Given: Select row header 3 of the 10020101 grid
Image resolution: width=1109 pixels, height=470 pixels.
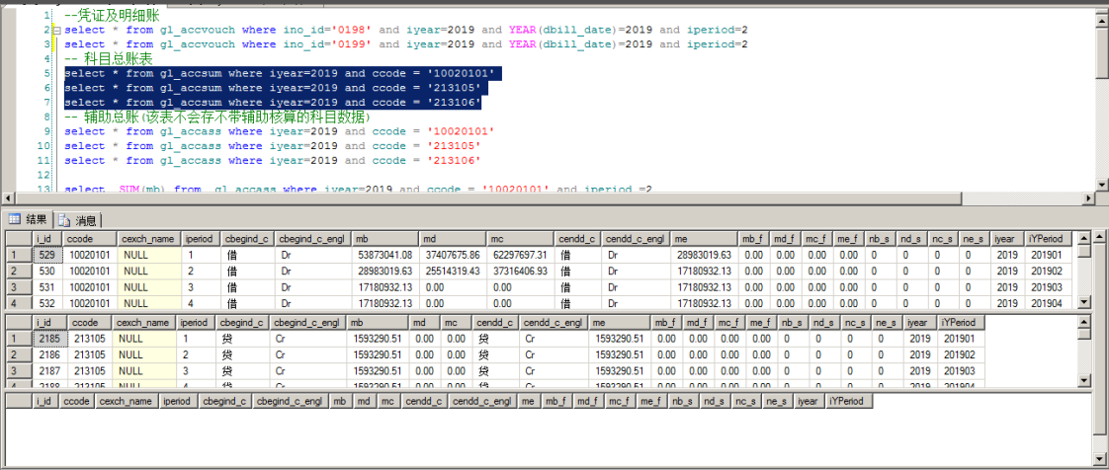Looking at the screenshot, I should [x=19, y=287].
